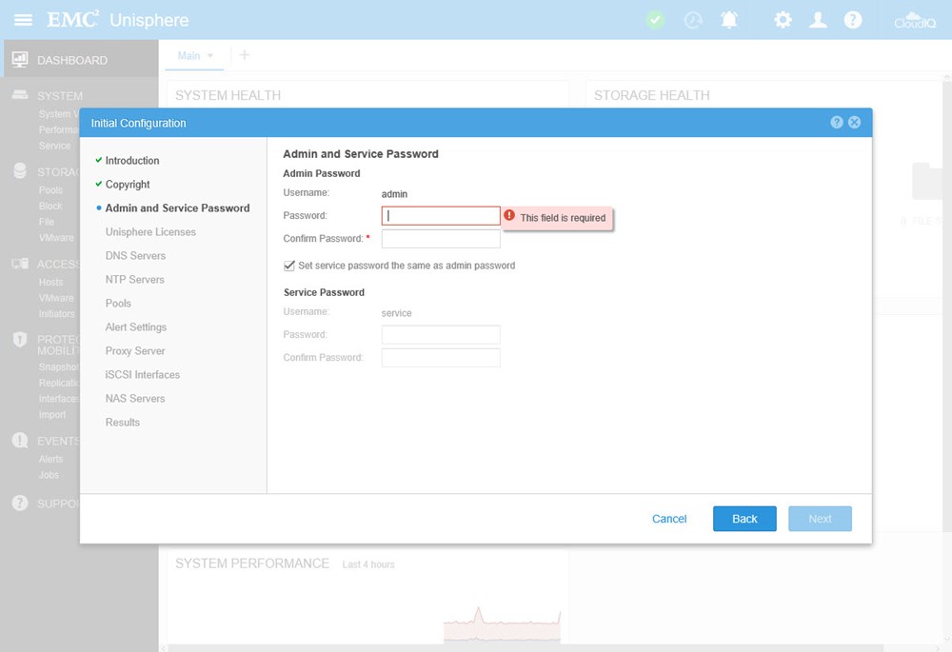This screenshot has height=652, width=952.
Task: Click the SYSTEM HEALTH panel title
Action: [x=228, y=95]
